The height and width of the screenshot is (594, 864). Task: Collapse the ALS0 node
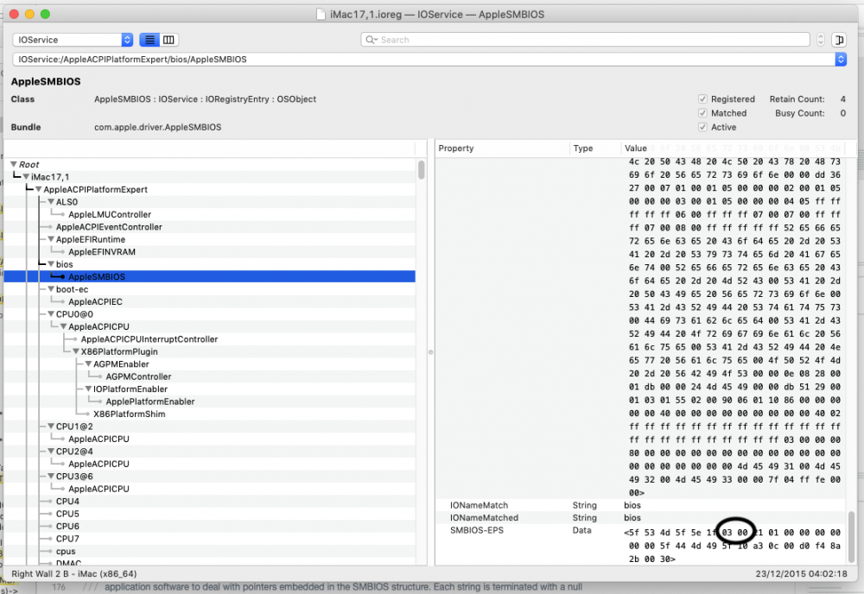51,202
